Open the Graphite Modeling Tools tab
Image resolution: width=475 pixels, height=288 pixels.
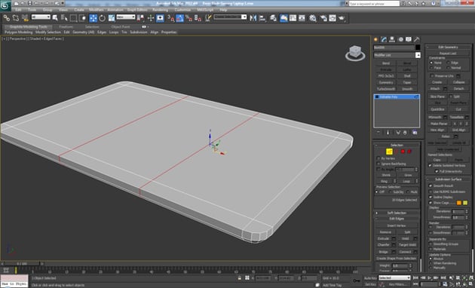point(28,26)
